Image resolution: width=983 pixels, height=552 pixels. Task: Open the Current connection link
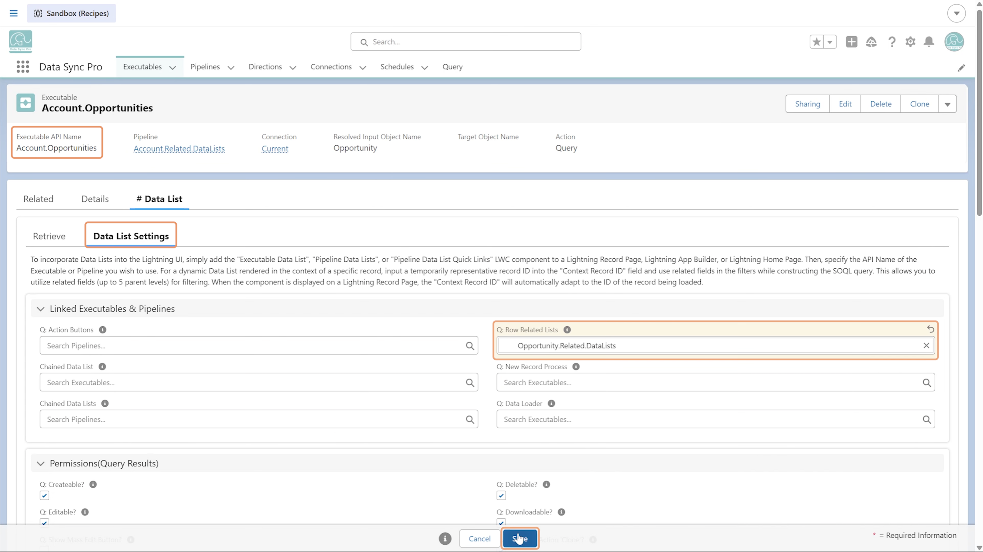275,148
